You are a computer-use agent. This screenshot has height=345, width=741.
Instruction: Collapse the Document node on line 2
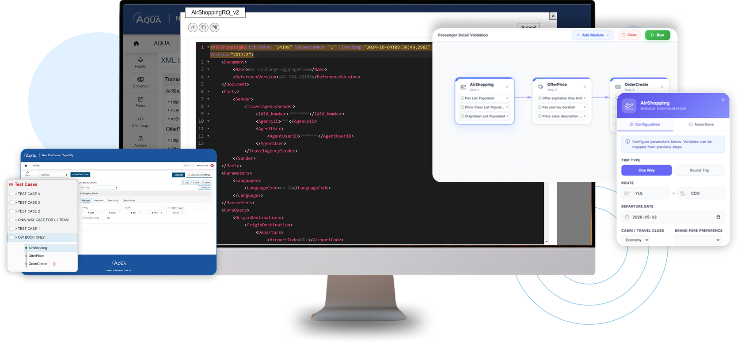[208, 62]
